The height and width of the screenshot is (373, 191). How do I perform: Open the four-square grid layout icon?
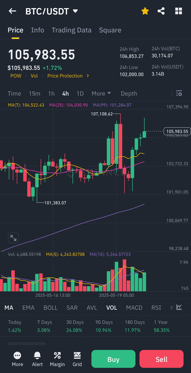click(x=178, y=11)
